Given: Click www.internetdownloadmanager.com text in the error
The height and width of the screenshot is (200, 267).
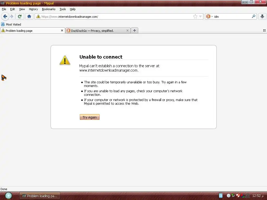Looking at the screenshot, I should 108,70.
